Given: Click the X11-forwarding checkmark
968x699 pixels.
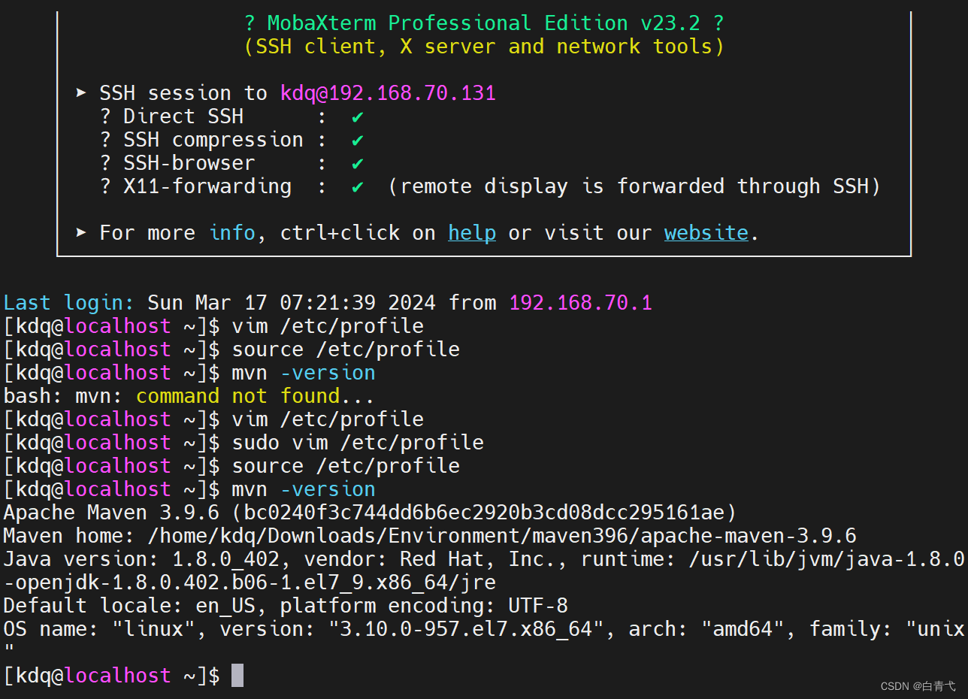Looking at the screenshot, I should click(358, 186).
